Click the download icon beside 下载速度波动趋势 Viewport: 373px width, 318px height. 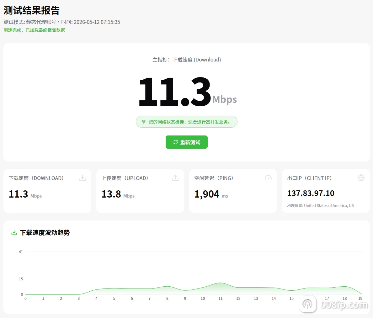coord(14,232)
